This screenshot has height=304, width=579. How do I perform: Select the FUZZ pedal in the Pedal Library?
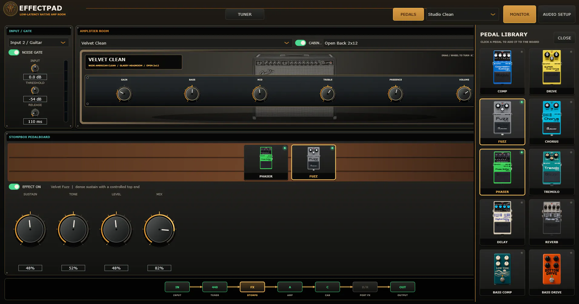[502, 122]
